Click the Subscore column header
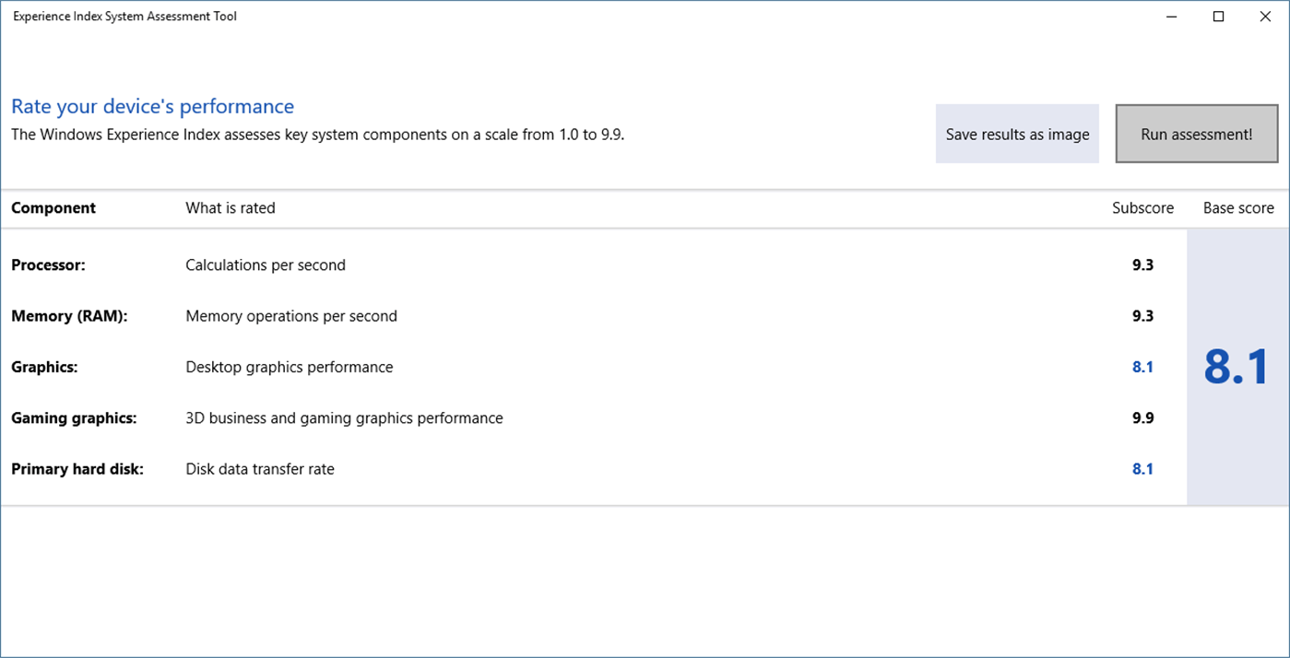The width and height of the screenshot is (1290, 658). tap(1142, 208)
